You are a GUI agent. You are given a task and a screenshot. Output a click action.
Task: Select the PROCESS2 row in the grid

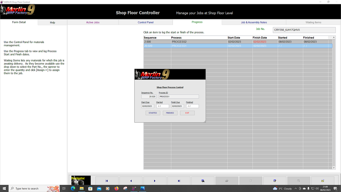tap(199, 42)
